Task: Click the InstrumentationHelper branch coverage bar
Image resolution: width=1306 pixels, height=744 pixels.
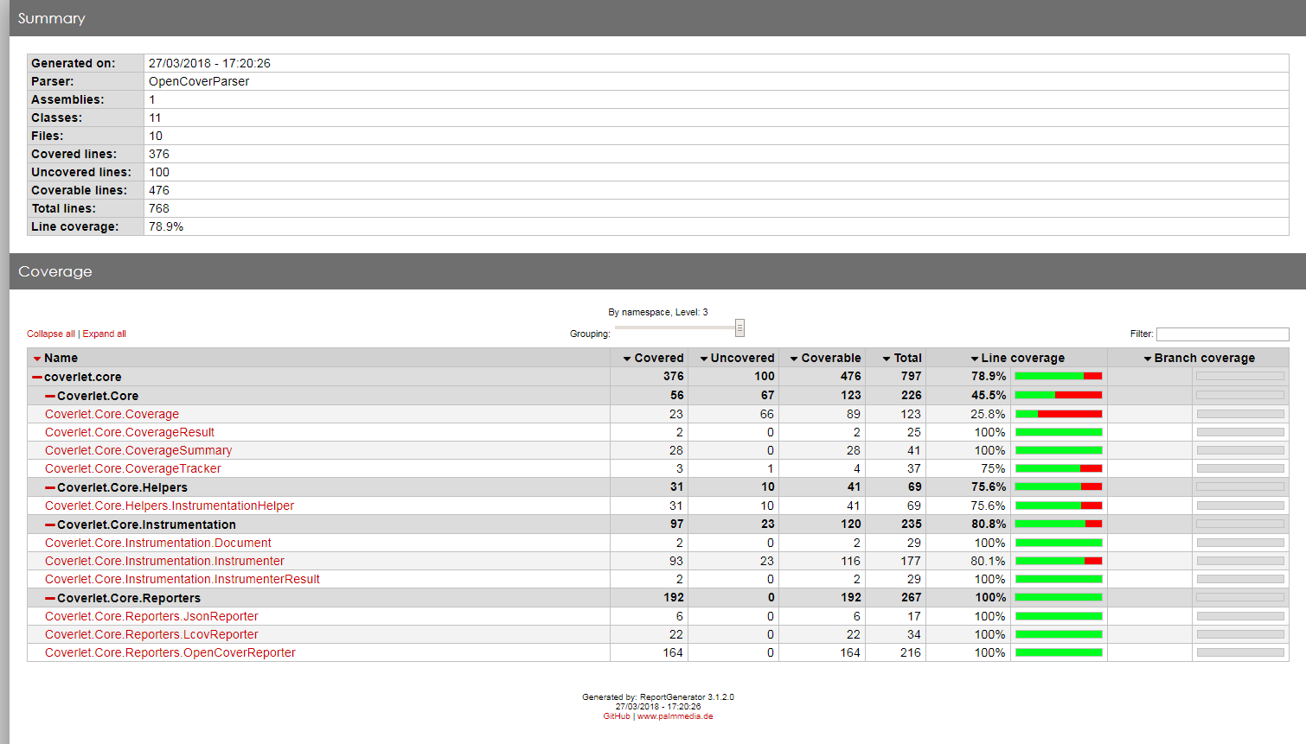Action: click(1240, 506)
